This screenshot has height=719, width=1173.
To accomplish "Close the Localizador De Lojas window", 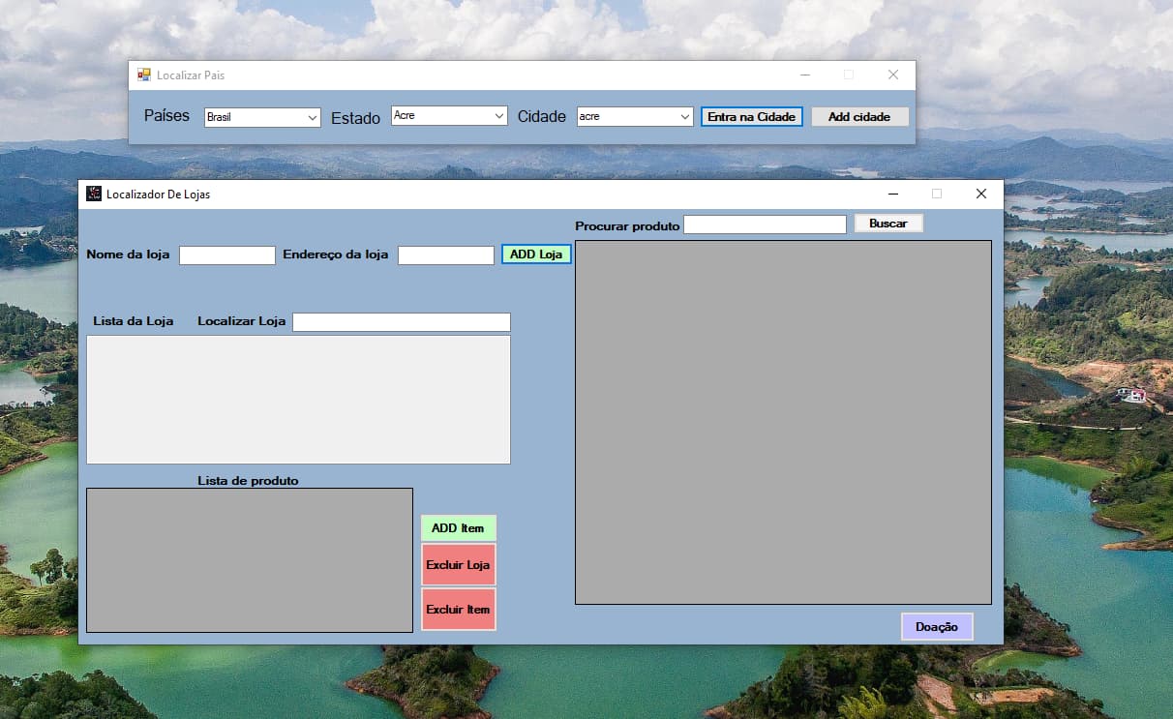I will (981, 194).
